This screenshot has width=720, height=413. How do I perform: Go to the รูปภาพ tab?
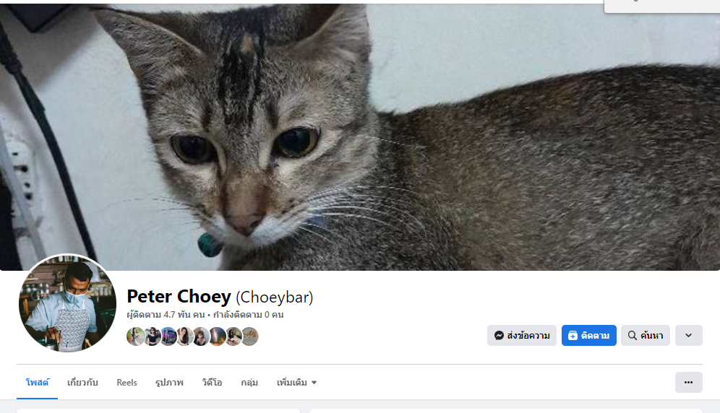pyautogui.click(x=169, y=382)
